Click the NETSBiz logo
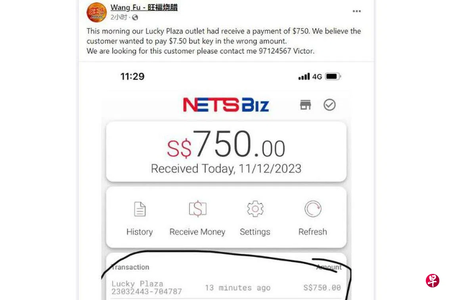This screenshot has height=300, width=452. [226, 105]
